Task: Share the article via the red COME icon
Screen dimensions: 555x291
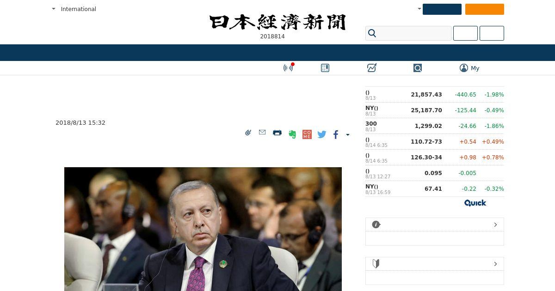Action: point(307,134)
